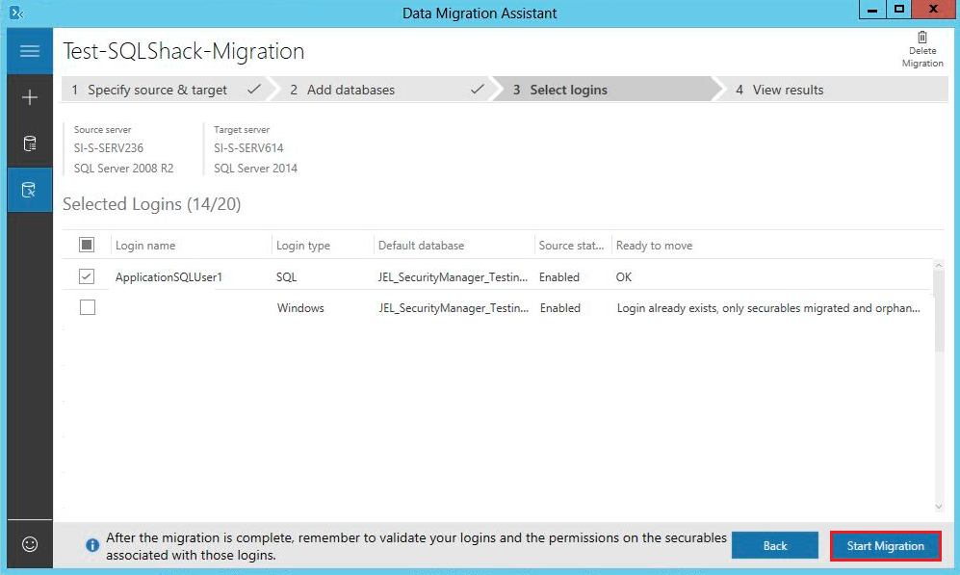Toggle the select-all logins header checkbox
Screen dimensions: 960x575
(87, 245)
